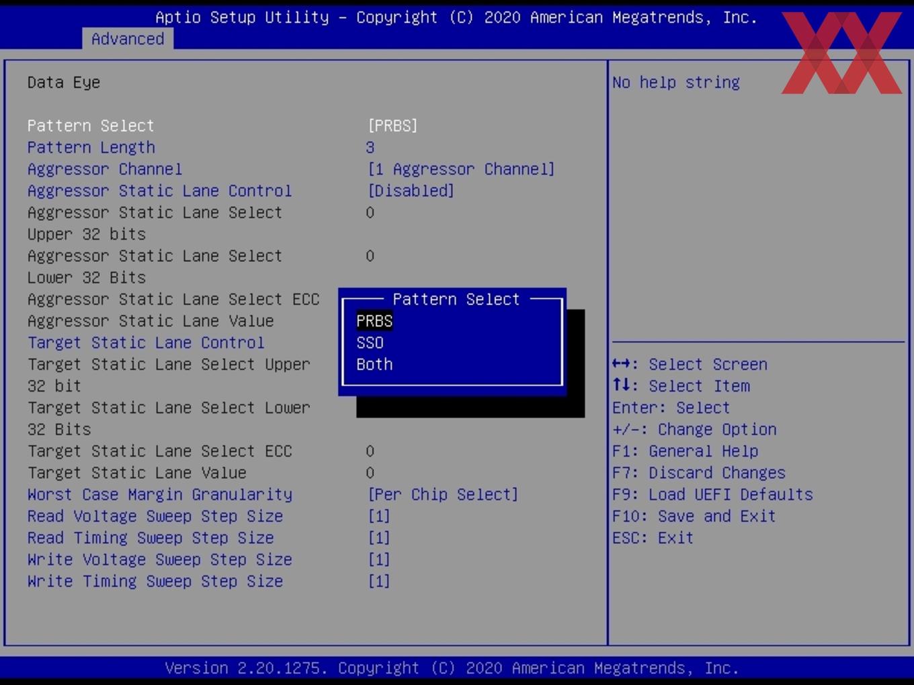Click Aggressor Static Lane Select Upper 32 bits

(x=155, y=223)
